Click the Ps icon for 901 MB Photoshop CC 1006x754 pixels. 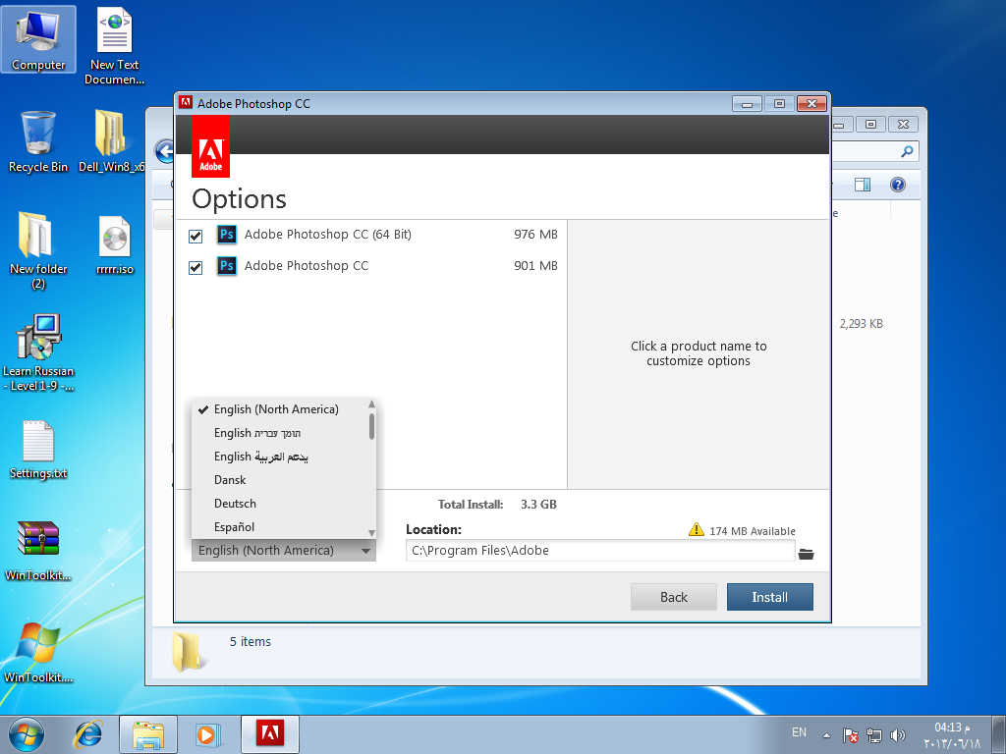tap(227, 265)
